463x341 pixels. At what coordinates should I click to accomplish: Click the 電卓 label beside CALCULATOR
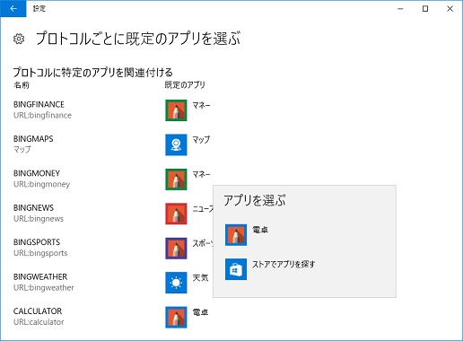click(x=200, y=312)
